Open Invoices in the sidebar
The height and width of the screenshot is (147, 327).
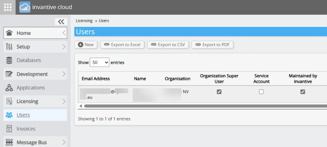point(35,128)
